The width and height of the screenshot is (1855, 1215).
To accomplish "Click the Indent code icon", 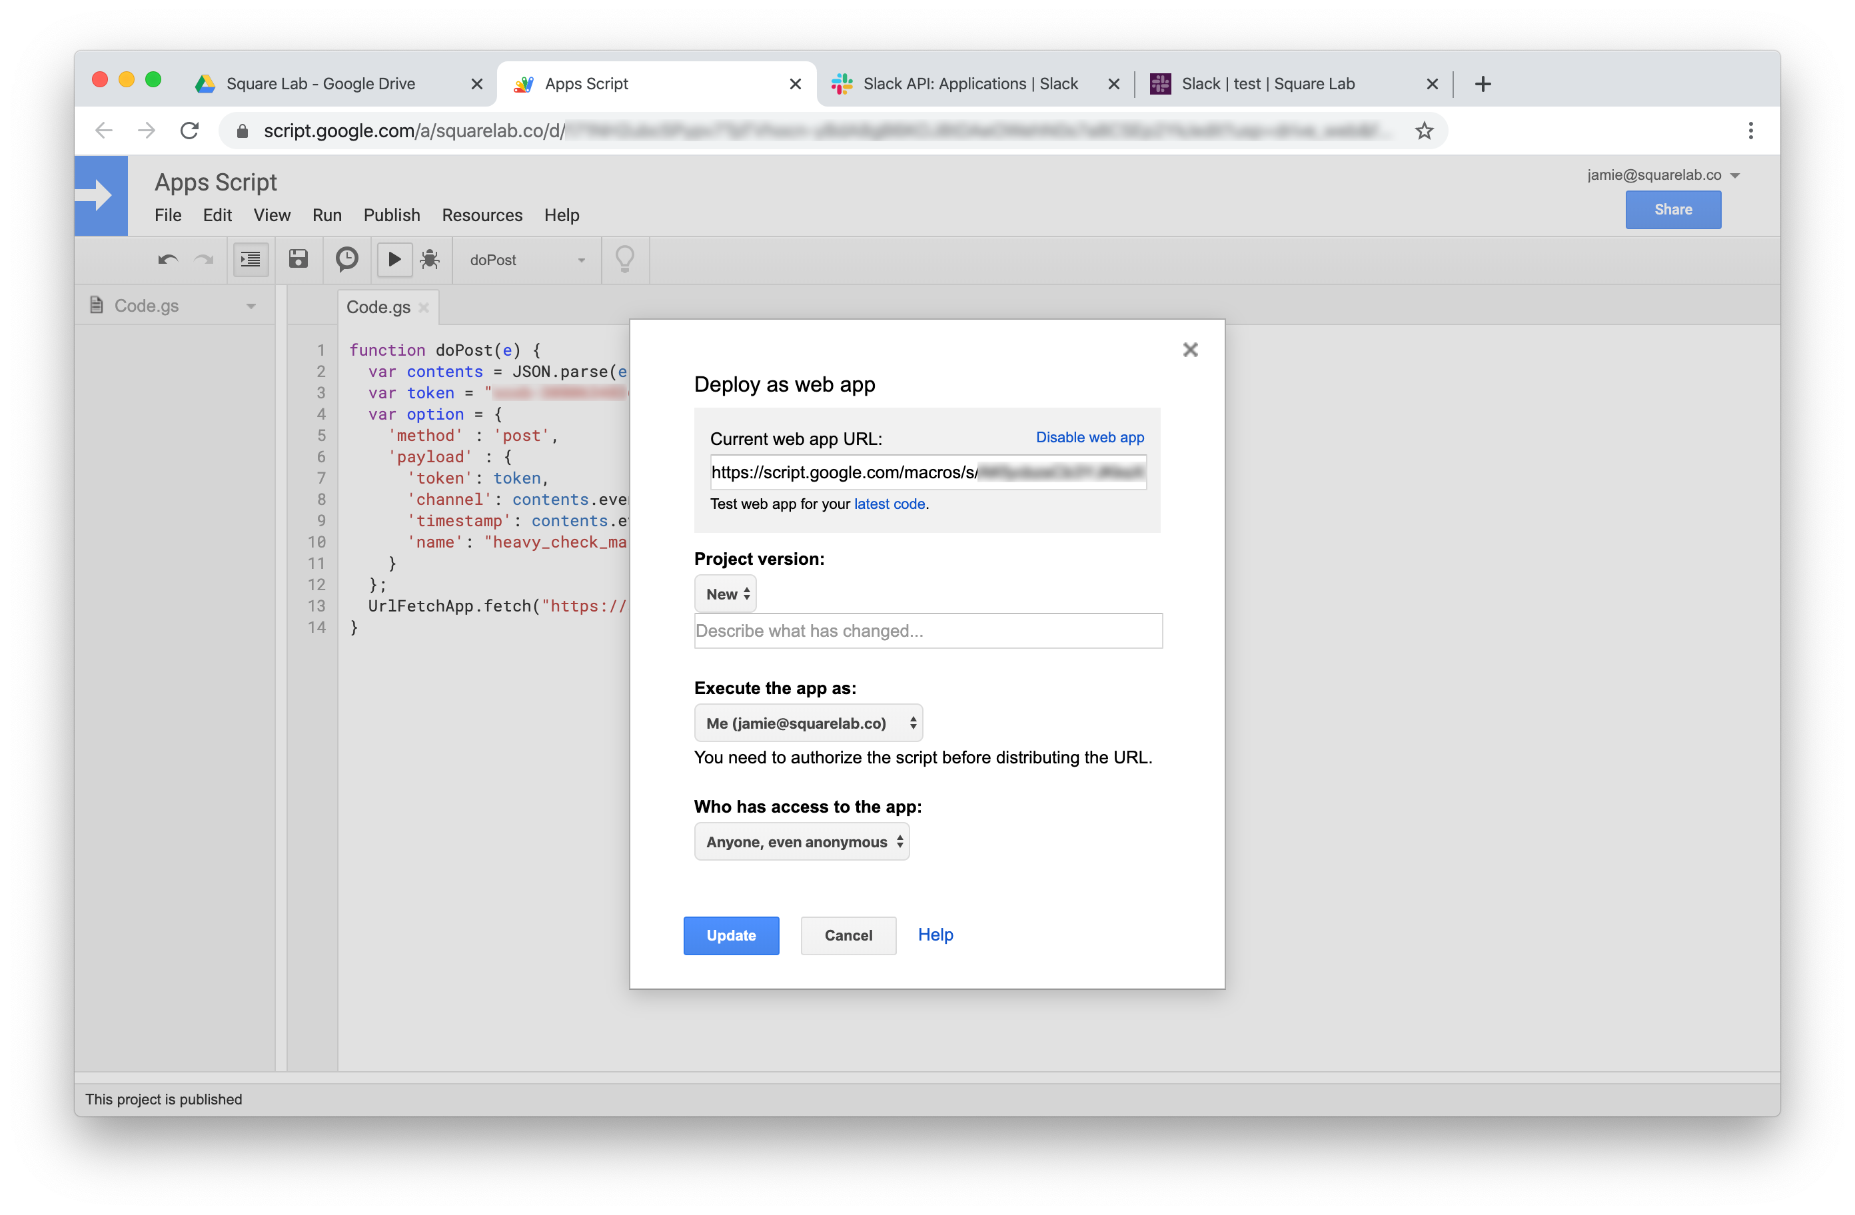I will click(x=250, y=260).
